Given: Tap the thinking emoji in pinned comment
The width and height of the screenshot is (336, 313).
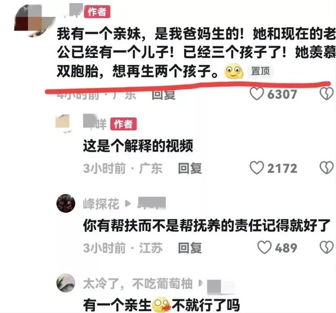Looking at the screenshot, I should click(233, 71).
